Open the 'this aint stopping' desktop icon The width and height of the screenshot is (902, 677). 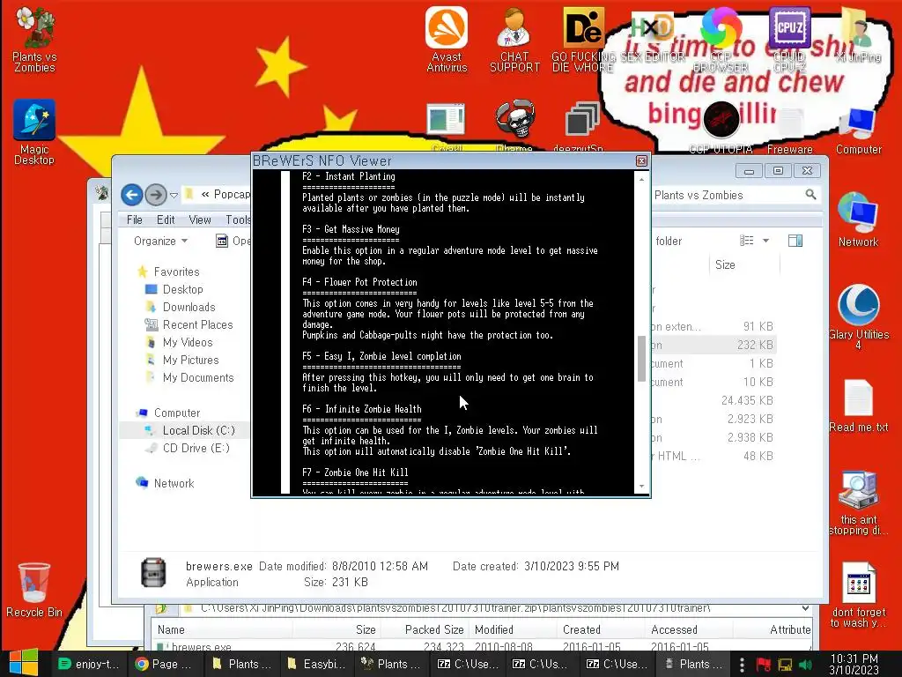[x=858, y=503]
